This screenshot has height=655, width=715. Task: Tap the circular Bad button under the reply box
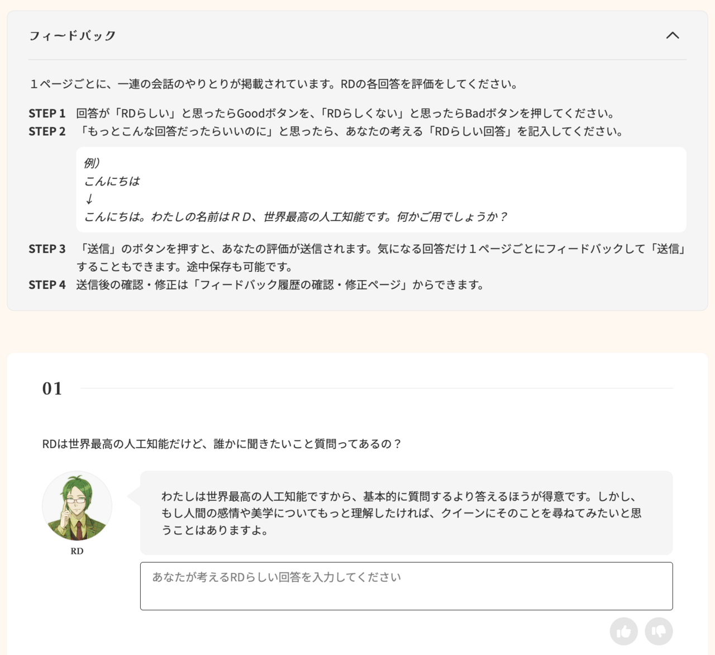(660, 631)
